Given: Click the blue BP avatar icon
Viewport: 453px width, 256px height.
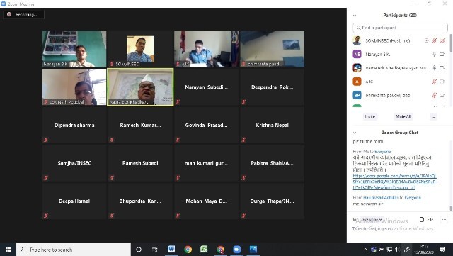Looking at the screenshot, I should tap(357, 95).
